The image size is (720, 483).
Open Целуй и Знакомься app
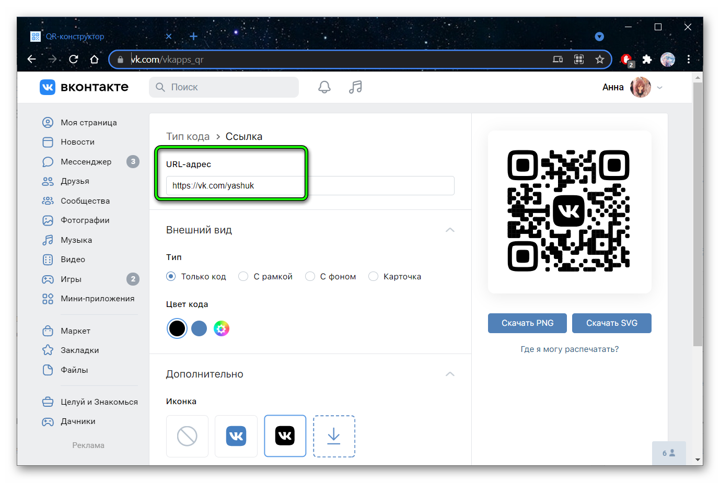coord(99,402)
